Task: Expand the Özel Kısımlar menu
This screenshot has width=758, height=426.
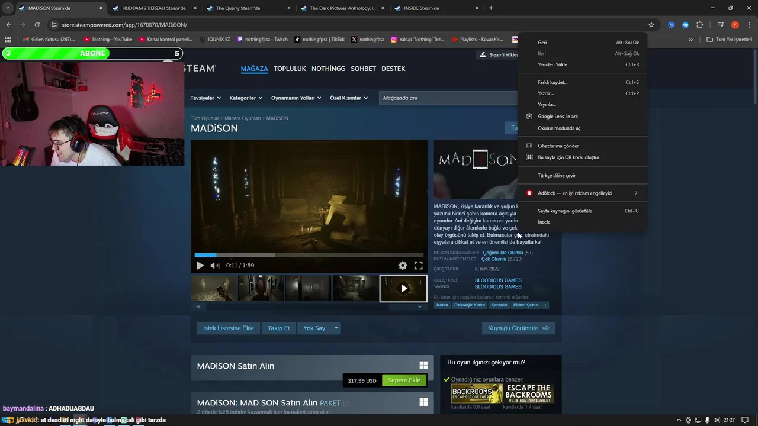Action: tap(349, 98)
